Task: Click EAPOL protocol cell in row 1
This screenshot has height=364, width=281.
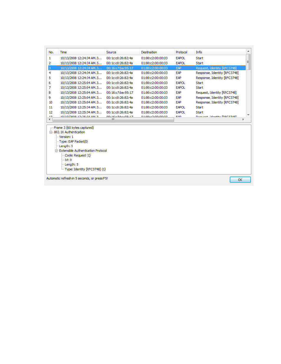Action: click(x=181, y=58)
